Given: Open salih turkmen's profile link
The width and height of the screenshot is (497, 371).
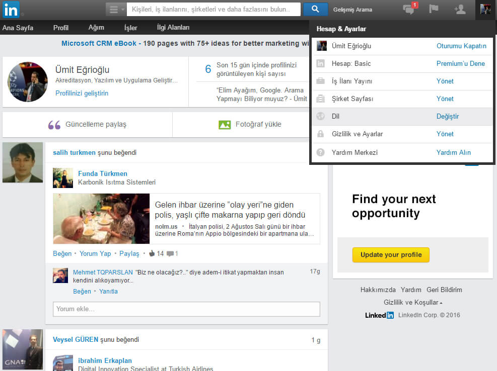Looking at the screenshot, I should 74,153.
